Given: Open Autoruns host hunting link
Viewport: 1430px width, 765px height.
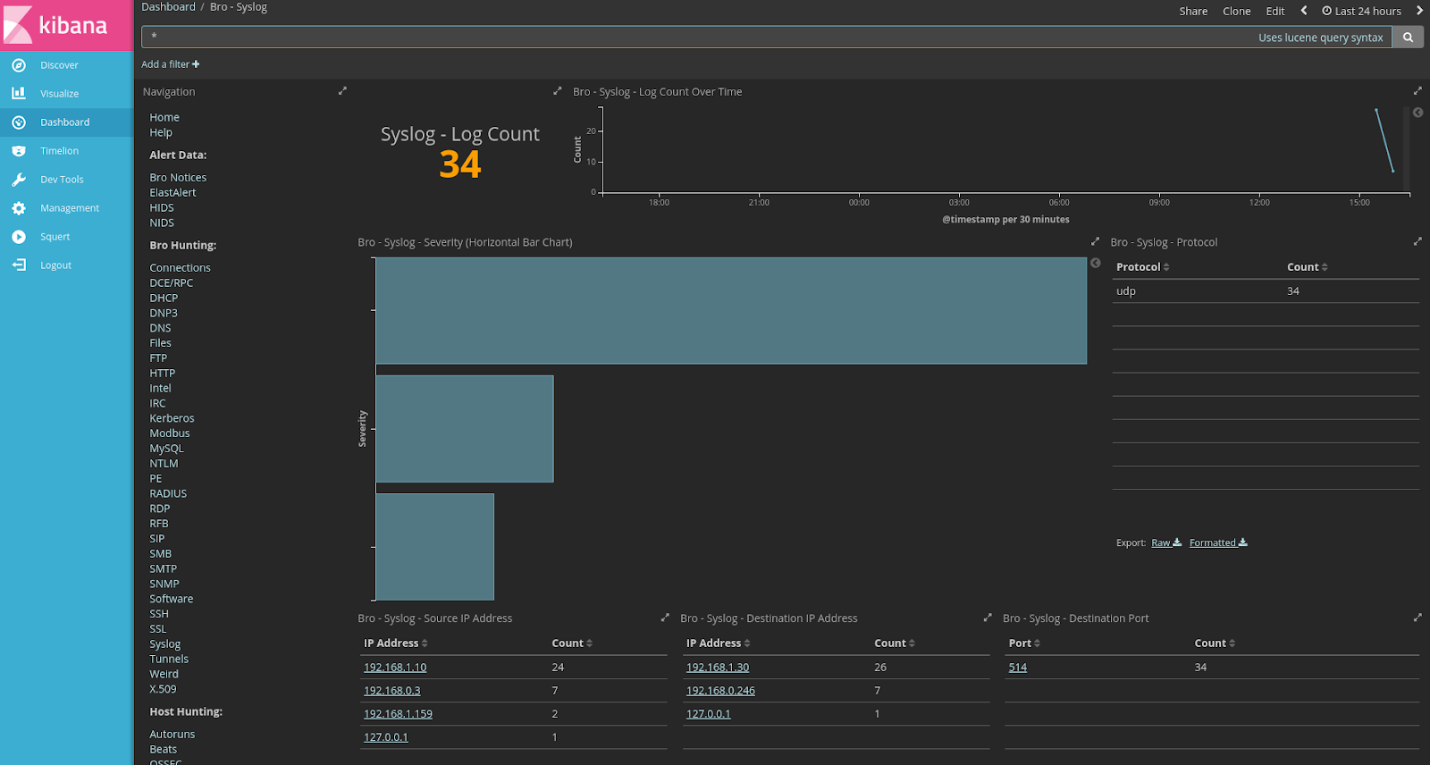Looking at the screenshot, I should click(172, 735).
